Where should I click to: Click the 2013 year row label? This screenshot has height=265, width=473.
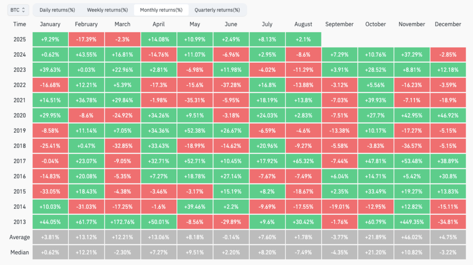[19, 222]
